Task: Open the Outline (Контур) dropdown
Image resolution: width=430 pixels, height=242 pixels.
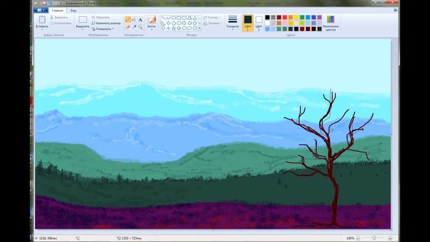Action: [x=212, y=17]
